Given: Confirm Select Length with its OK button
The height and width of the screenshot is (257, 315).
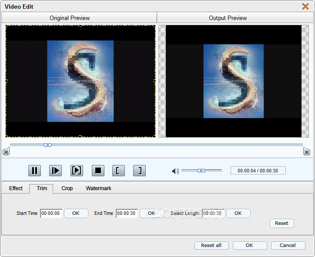Looking at the screenshot, I should click(x=238, y=213).
